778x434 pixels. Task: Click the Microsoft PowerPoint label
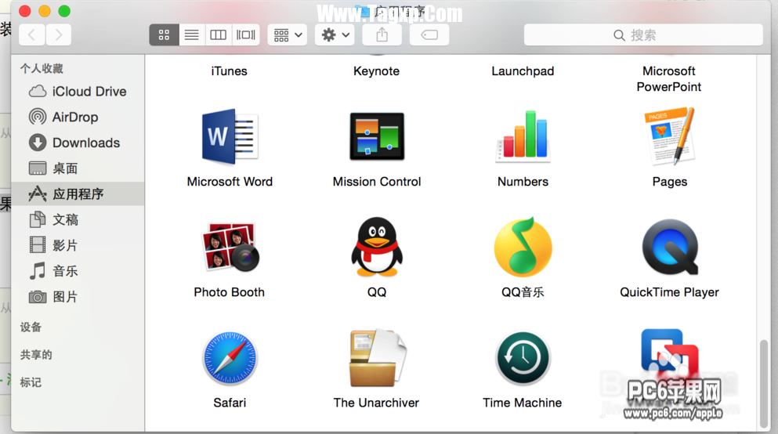coord(669,79)
